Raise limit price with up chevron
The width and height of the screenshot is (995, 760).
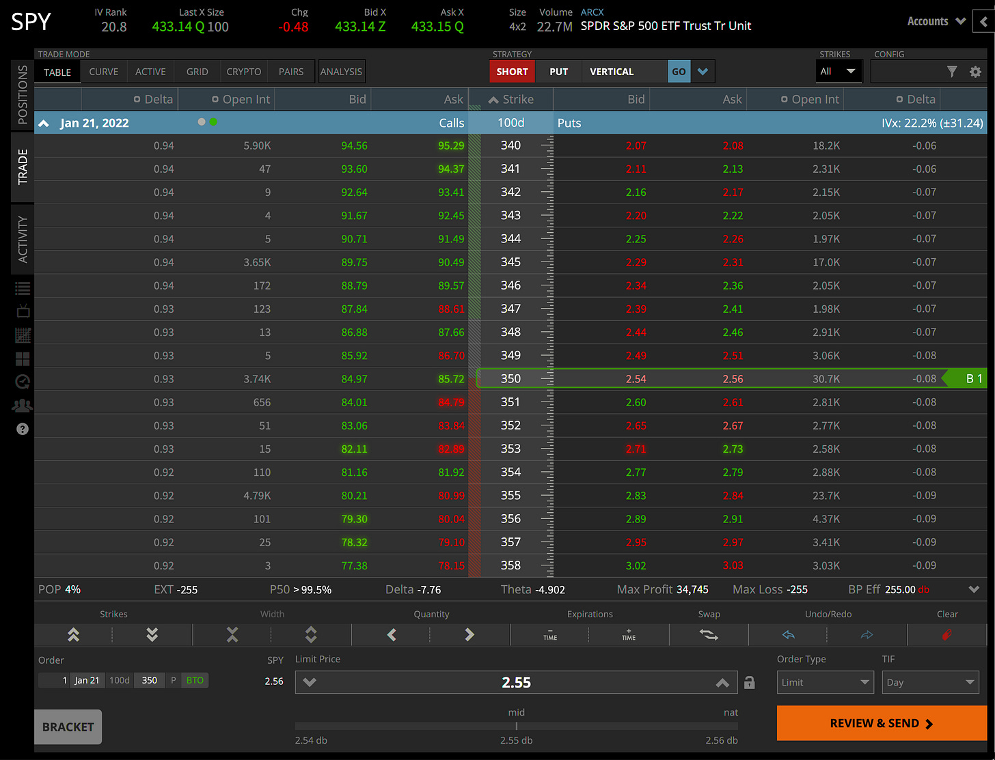click(722, 682)
